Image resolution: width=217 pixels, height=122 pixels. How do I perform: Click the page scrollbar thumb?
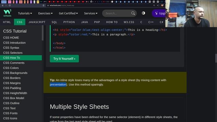[216, 58]
